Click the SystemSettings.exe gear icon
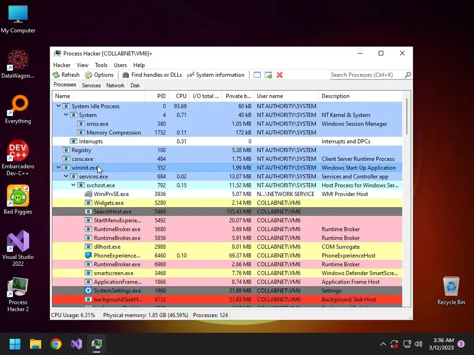 (88, 290)
